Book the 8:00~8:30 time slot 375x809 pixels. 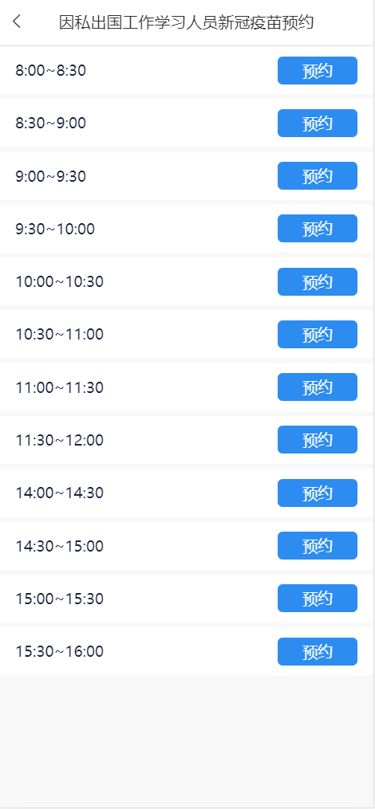[317, 71]
